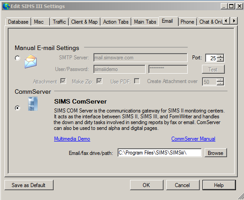Toggle the Attachment checkbox
This screenshot has height=200, width=244.
click(x=63, y=81)
